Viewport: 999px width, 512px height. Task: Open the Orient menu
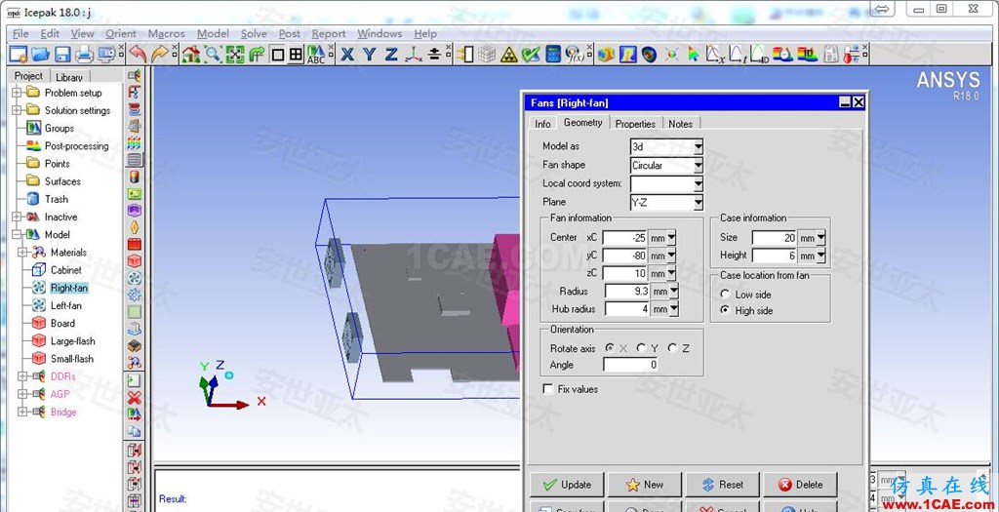coord(121,34)
